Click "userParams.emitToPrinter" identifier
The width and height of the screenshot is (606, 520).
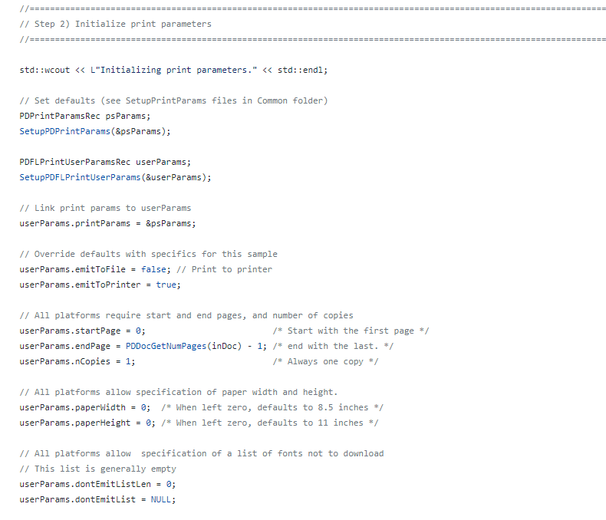[80, 285]
